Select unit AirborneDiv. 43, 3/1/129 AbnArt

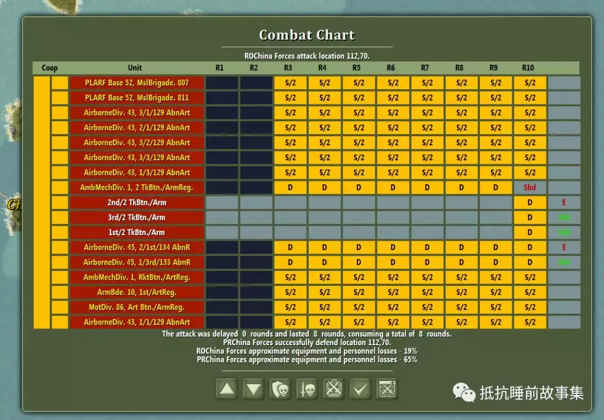click(x=137, y=113)
